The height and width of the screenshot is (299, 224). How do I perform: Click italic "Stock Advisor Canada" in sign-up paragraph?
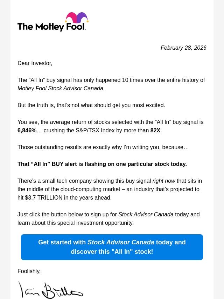(x=146, y=214)
